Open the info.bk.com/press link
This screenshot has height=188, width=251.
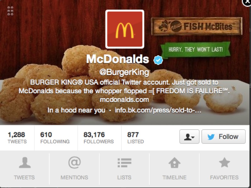(x=158, y=110)
